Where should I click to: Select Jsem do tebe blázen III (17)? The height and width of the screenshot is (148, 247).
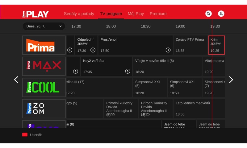tap(179, 124)
